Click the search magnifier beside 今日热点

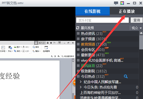(126, 76)
